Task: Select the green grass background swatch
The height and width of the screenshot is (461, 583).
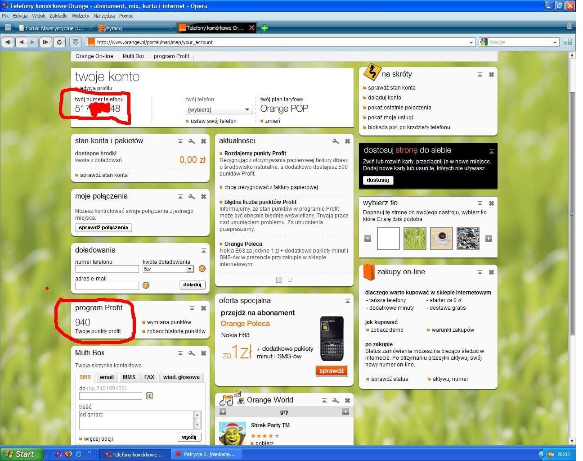Action: 415,238
